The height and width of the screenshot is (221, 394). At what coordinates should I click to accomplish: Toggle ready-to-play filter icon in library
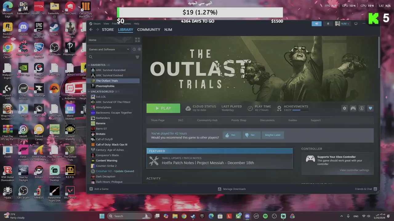click(x=139, y=49)
